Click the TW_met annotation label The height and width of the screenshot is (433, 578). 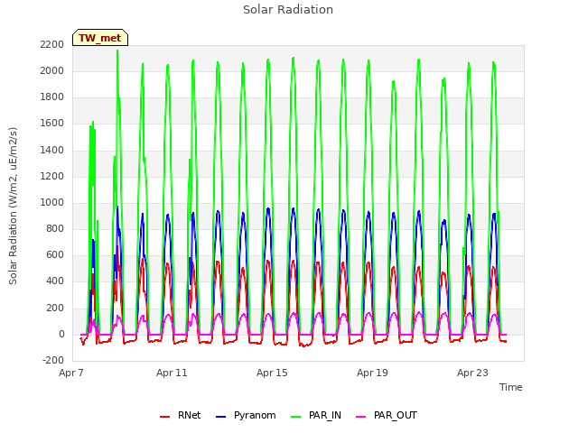[x=100, y=38]
